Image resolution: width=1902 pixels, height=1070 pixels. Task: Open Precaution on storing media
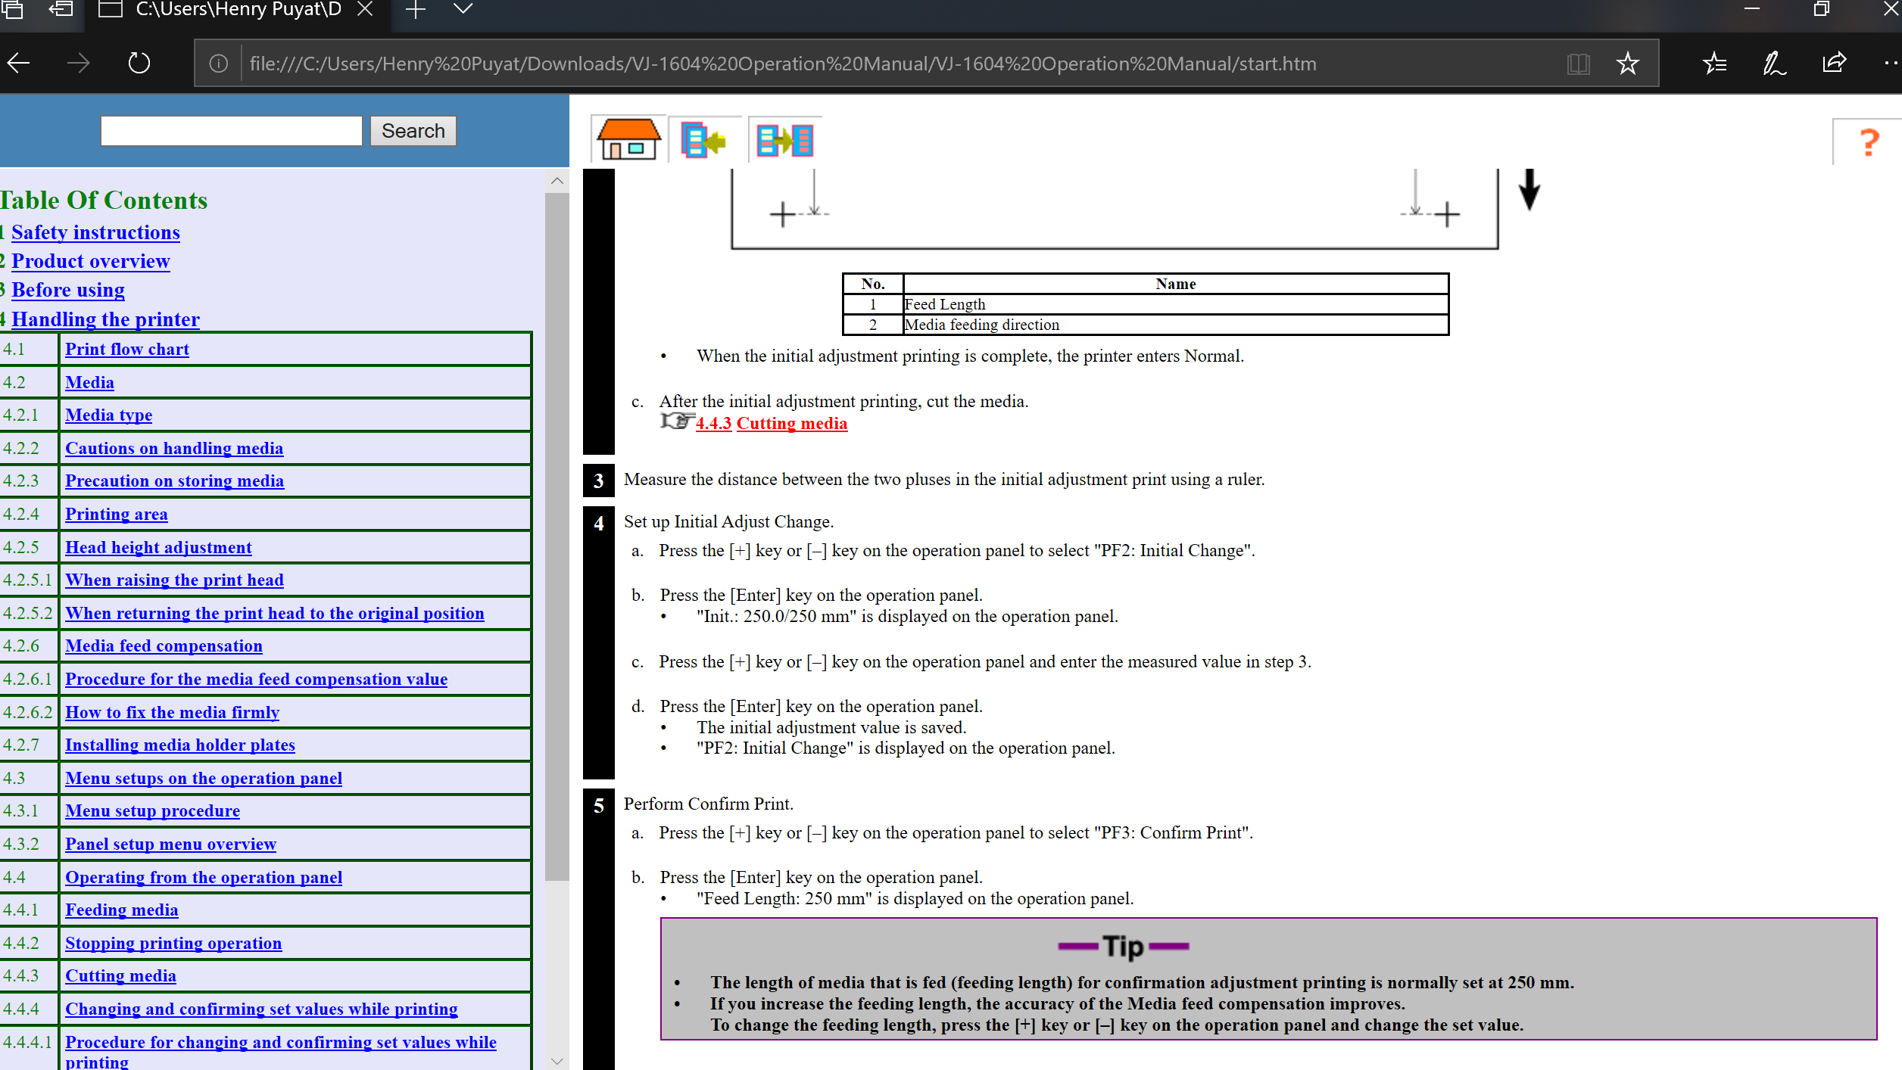tap(174, 481)
